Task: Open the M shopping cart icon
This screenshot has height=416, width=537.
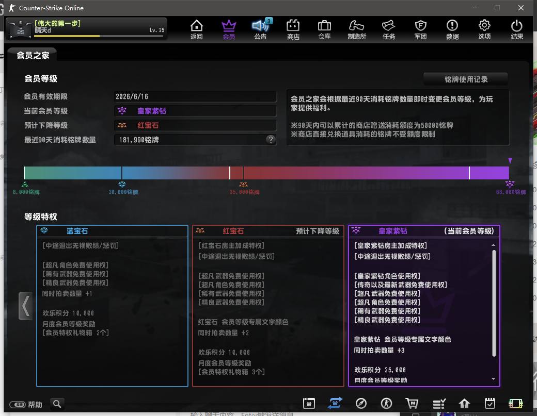Action: tap(412, 403)
